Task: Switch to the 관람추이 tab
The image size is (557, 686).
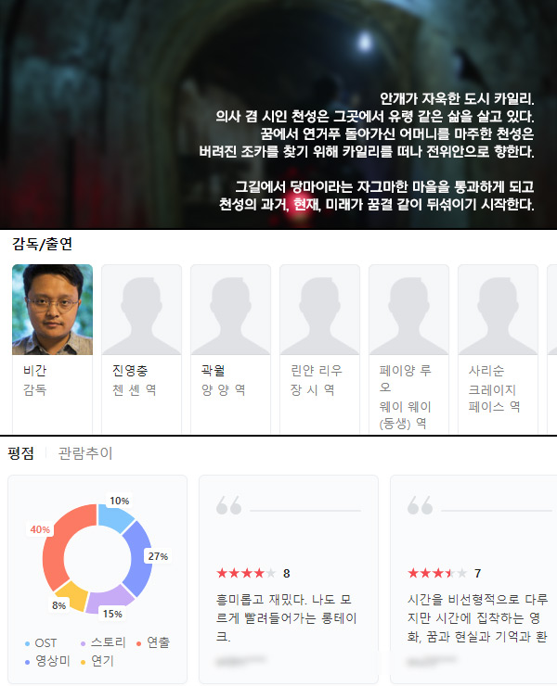Action: [85, 452]
